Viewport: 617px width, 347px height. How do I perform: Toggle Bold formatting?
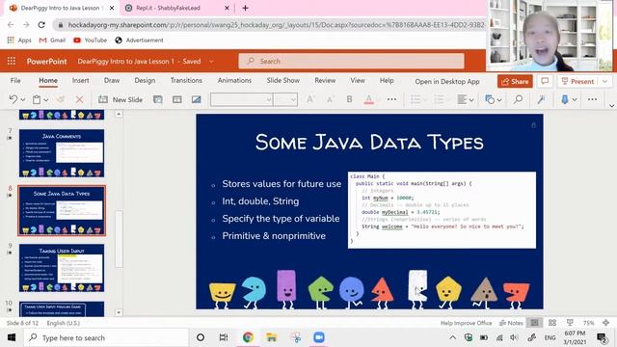coord(349,99)
